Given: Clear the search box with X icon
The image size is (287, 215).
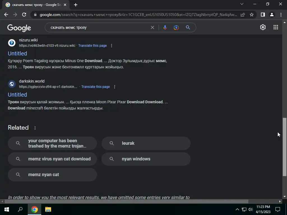Looking at the screenshot, I should point(152,27).
